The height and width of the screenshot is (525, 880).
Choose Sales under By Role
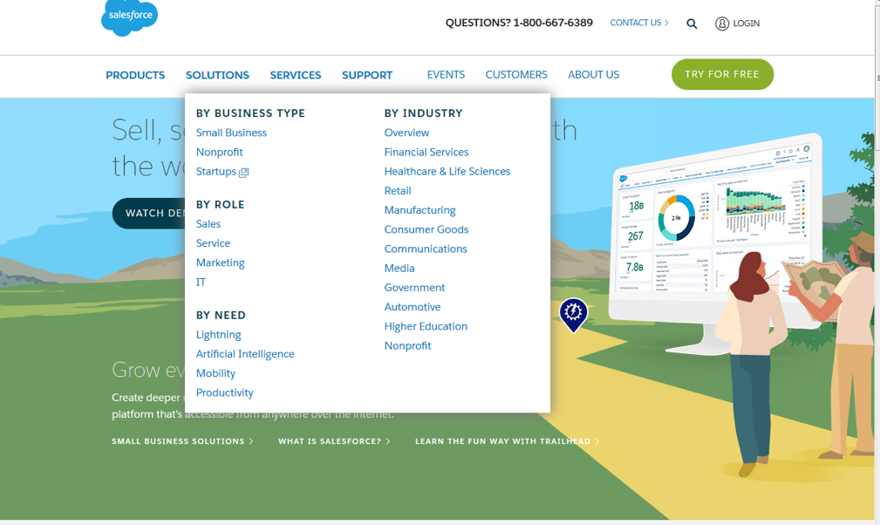pyautogui.click(x=208, y=224)
